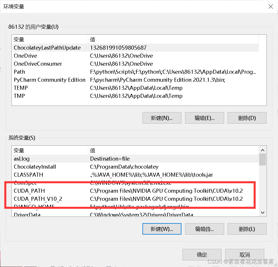Viewport: 278px width, 267px height.
Task: Select the TEMP user variable
Action: [136, 88]
